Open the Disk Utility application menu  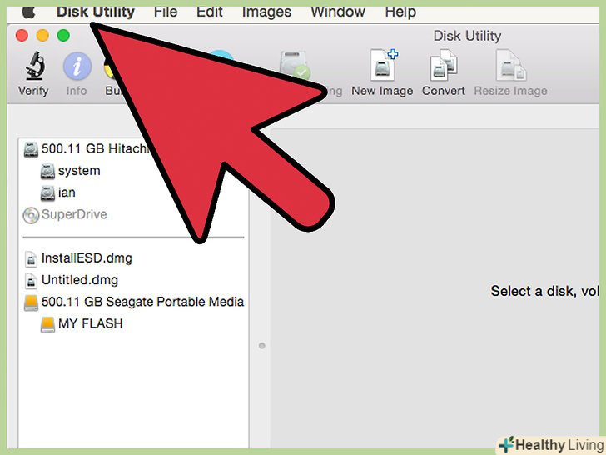[96, 12]
